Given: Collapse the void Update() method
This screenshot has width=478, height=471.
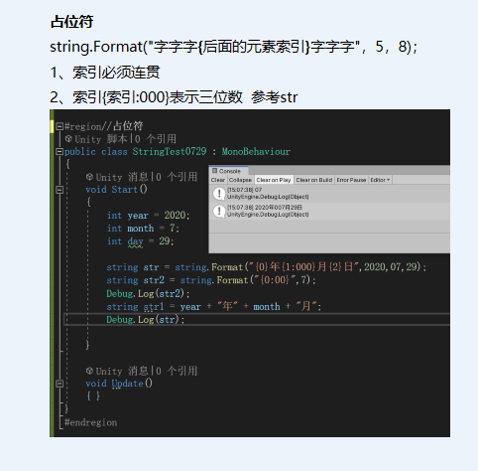Looking at the screenshot, I should pos(60,384).
